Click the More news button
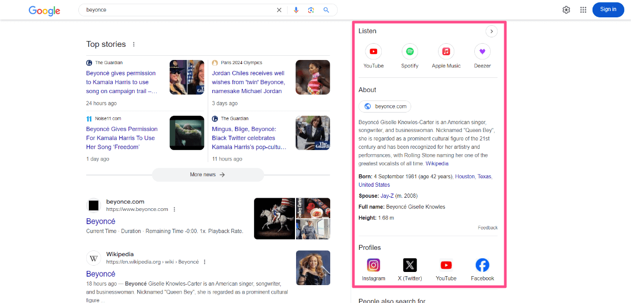This screenshot has height=303, width=631. [208, 175]
